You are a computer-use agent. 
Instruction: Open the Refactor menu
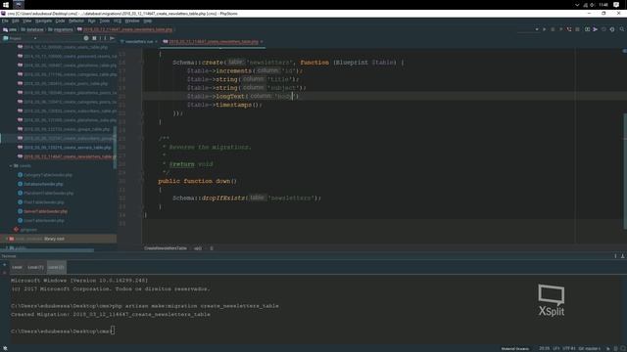click(76, 21)
